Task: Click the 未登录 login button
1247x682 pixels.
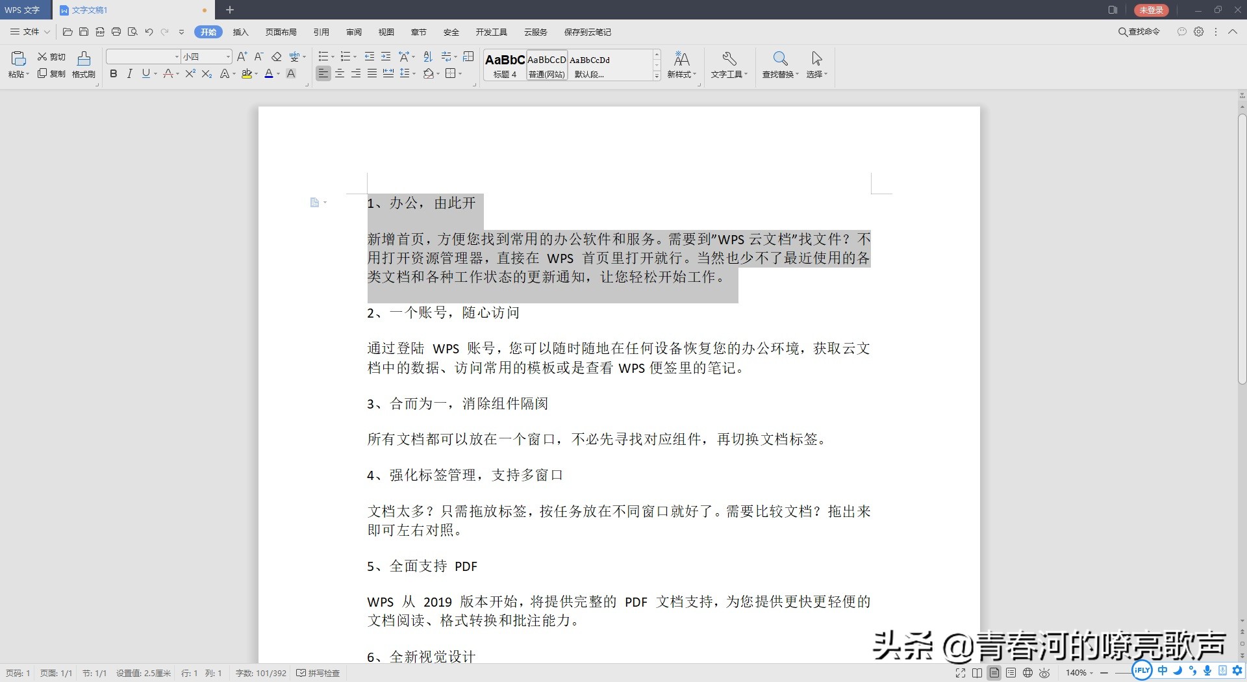Action: pyautogui.click(x=1151, y=10)
